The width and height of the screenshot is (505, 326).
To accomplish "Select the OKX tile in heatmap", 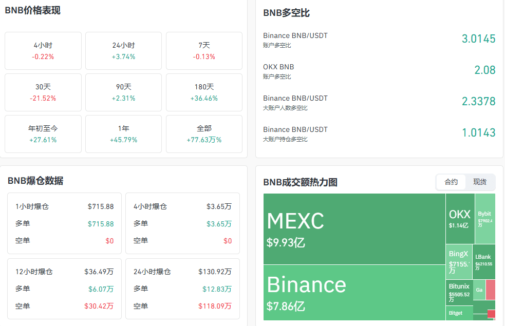I will pos(459,218).
